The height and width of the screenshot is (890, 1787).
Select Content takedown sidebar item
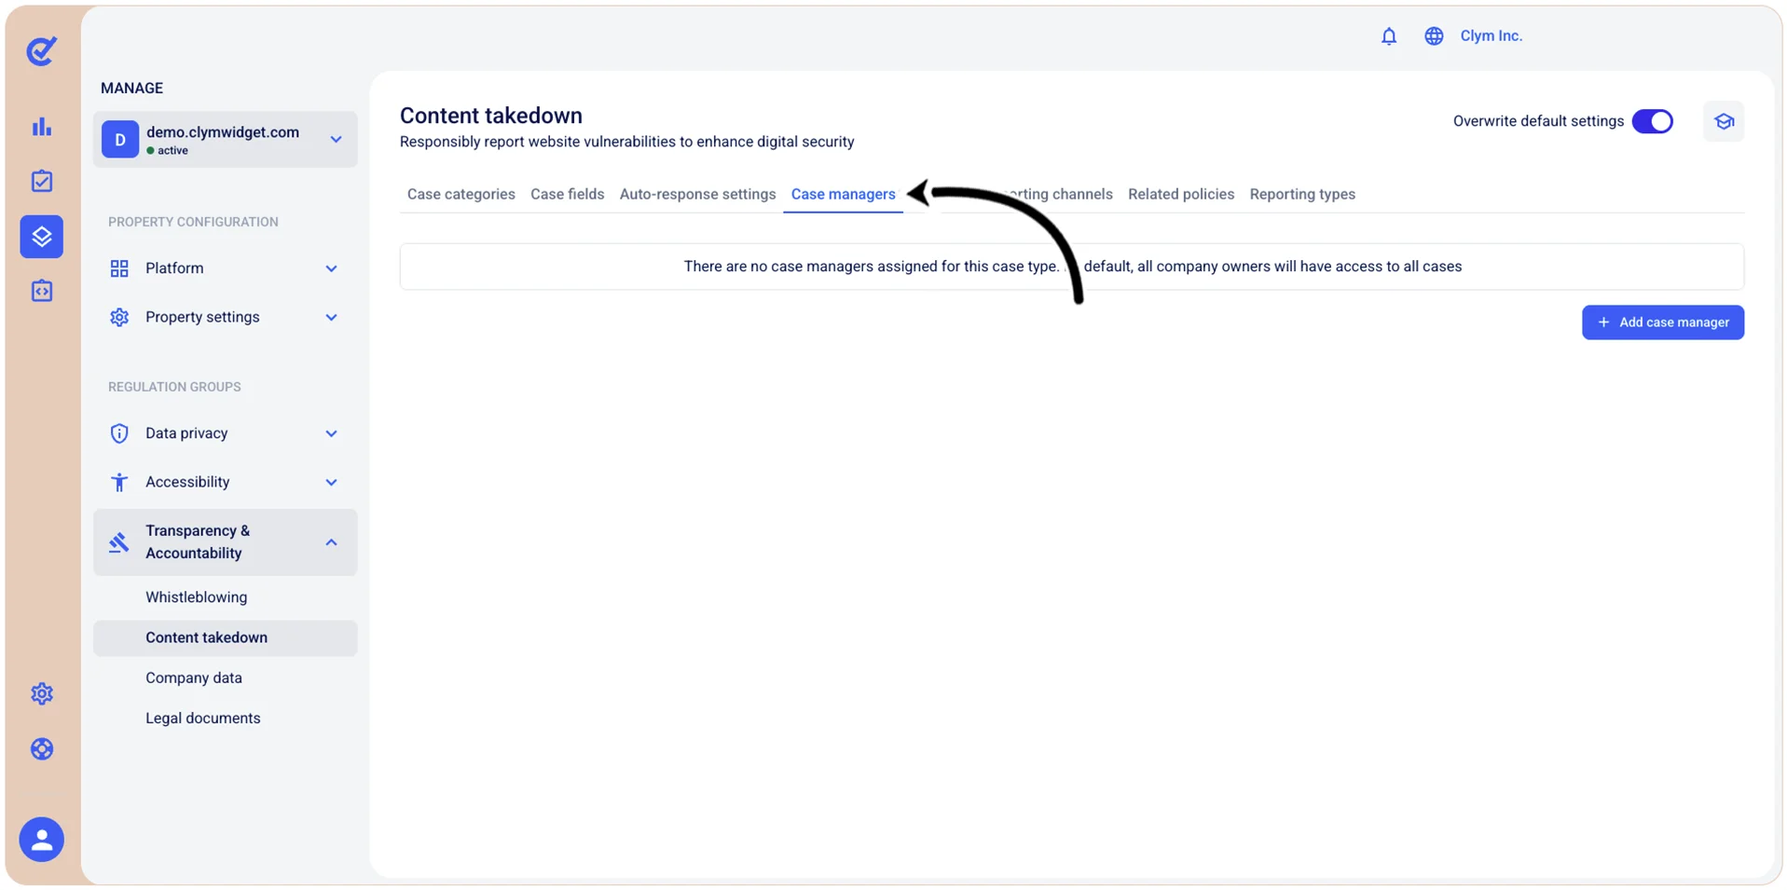coord(225,637)
